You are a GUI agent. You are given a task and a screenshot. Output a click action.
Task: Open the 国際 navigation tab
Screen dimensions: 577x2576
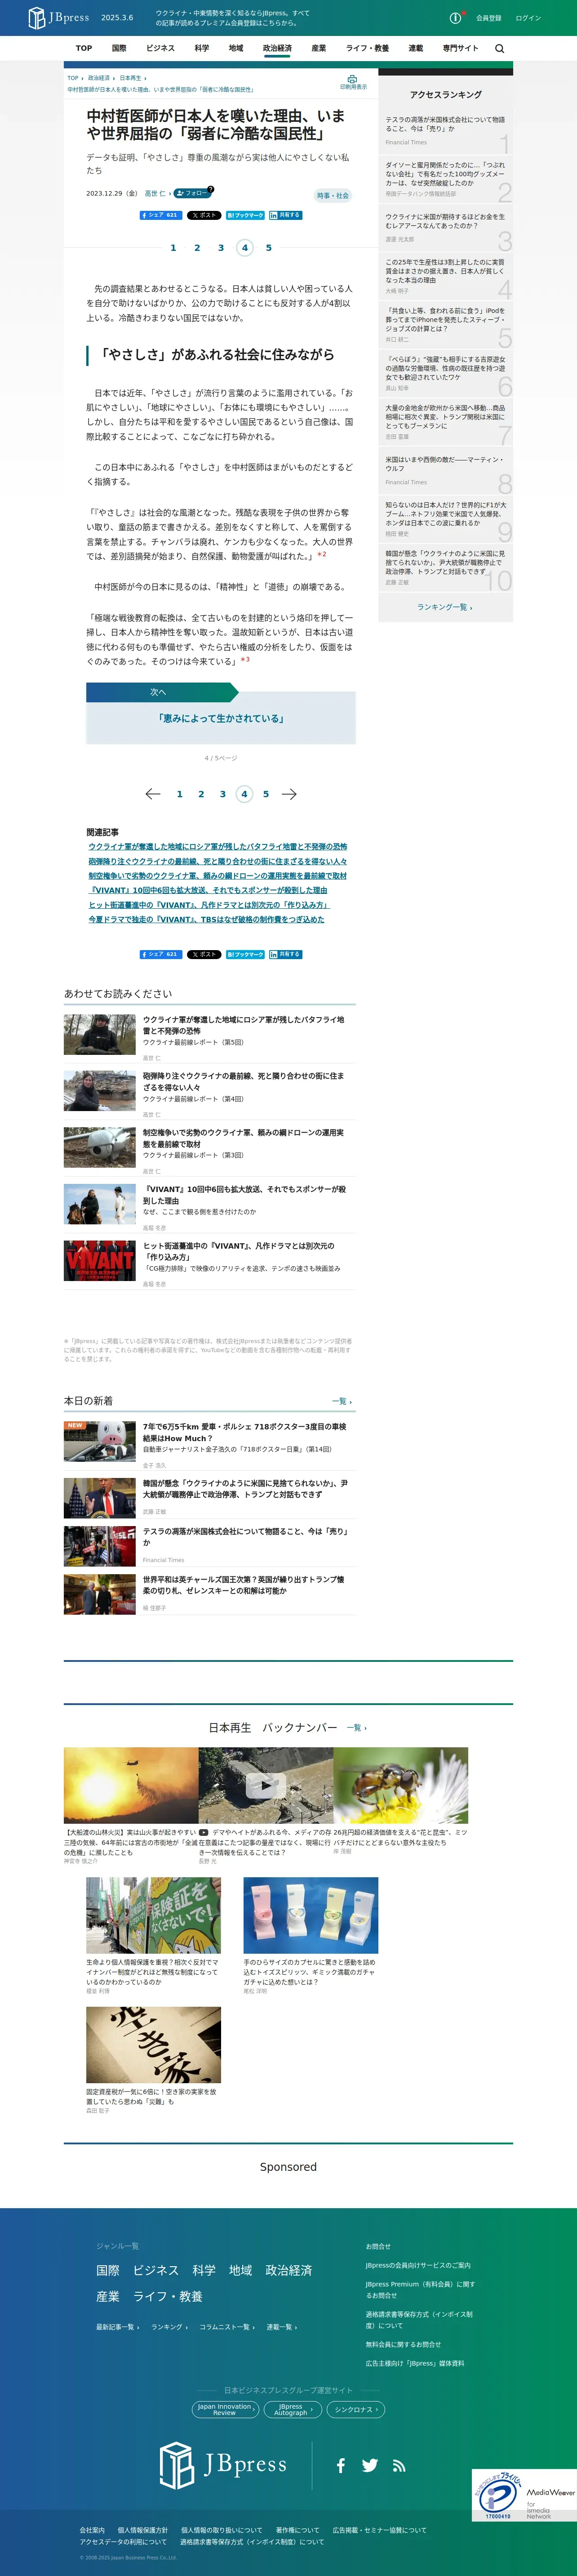click(119, 48)
